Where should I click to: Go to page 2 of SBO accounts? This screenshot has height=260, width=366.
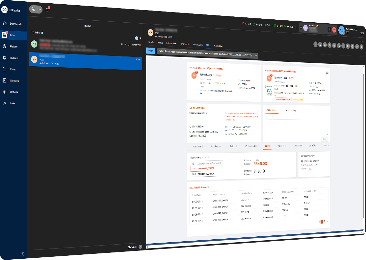pyautogui.click(x=325, y=221)
